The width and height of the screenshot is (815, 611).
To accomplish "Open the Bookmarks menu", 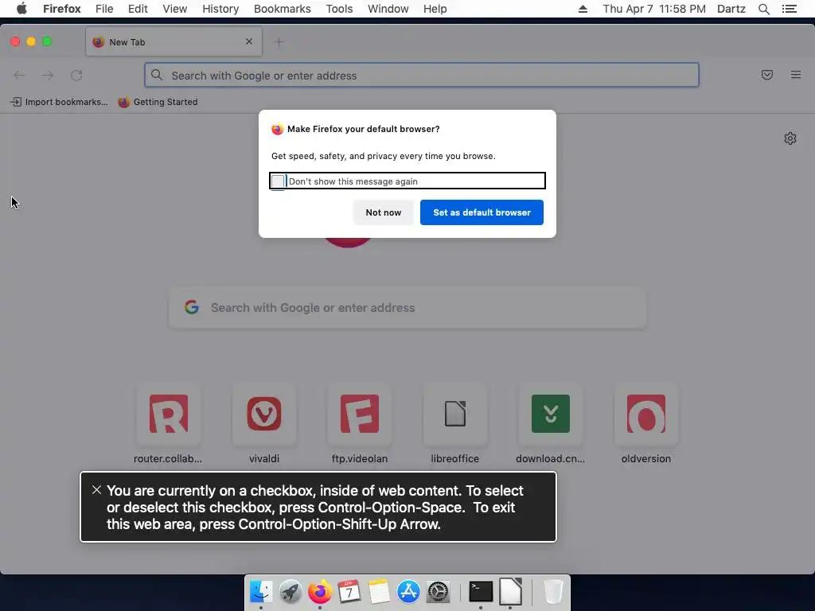I will coord(283,9).
